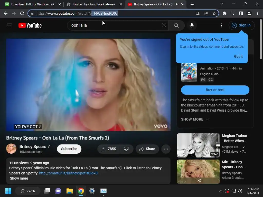The width and height of the screenshot is (263, 197).
Task: Toggle Chrome side panel icon
Action: click(241, 13)
